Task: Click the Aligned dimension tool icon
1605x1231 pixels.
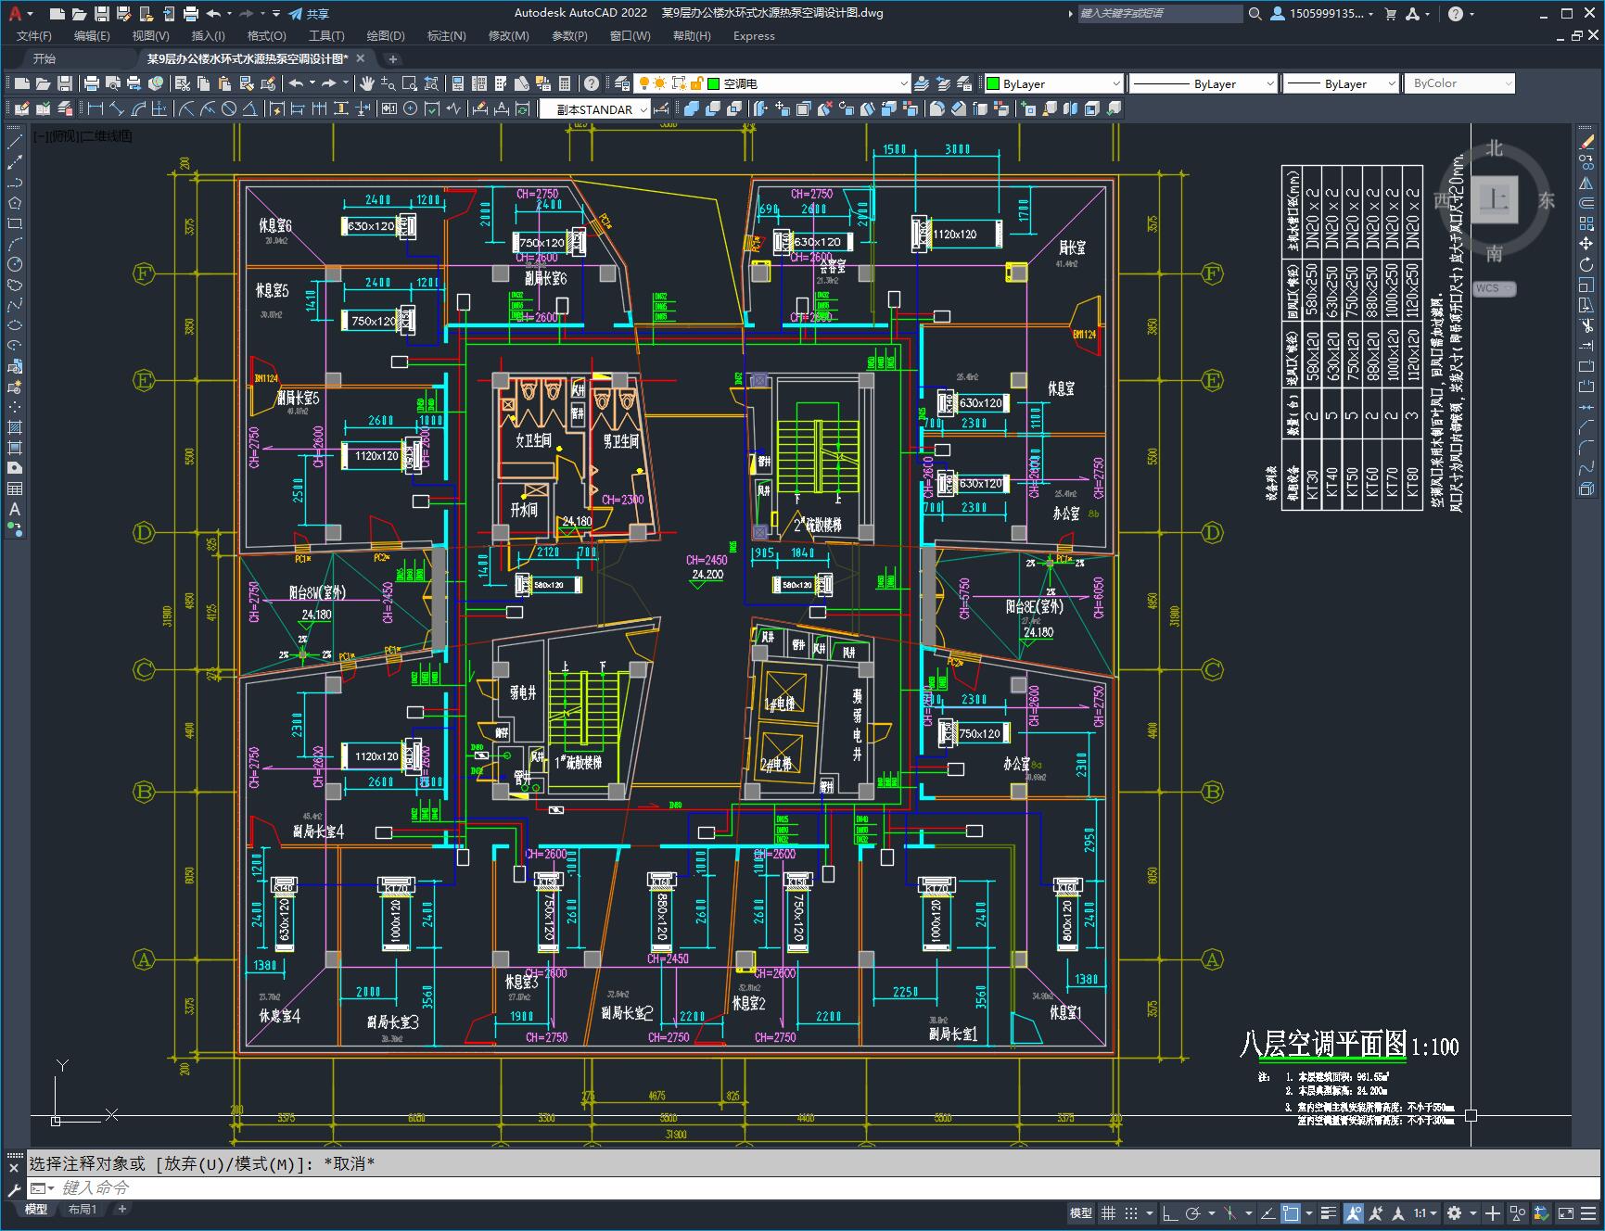Action: coord(117,109)
